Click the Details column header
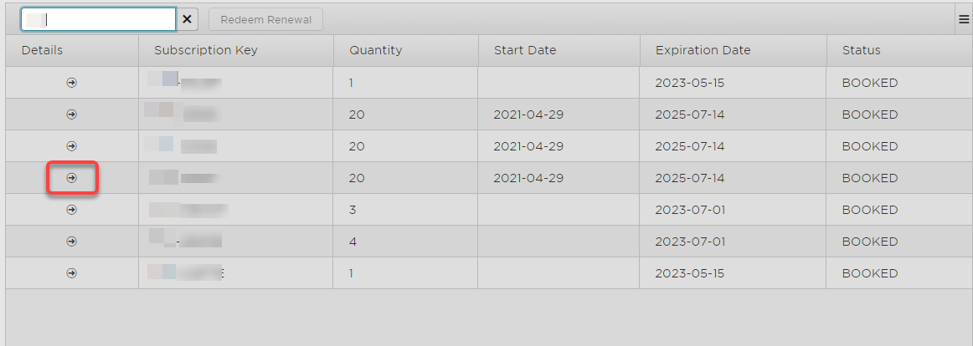Viewport: 973px width, 346px height. [x=43, y=50]
